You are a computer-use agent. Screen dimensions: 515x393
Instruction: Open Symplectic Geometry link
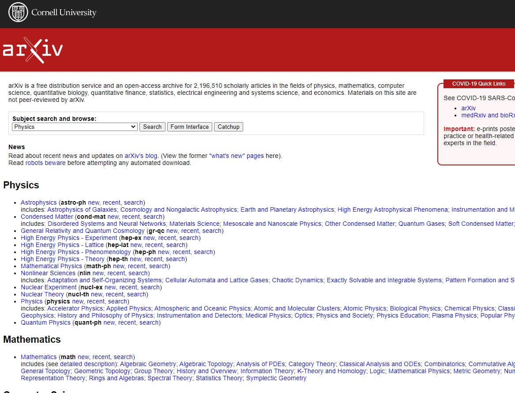coord(276,378)
